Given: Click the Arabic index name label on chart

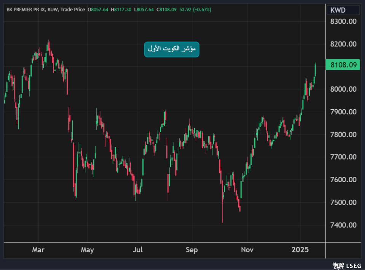Looking at the screenshot, I should (x=172, y=49).
